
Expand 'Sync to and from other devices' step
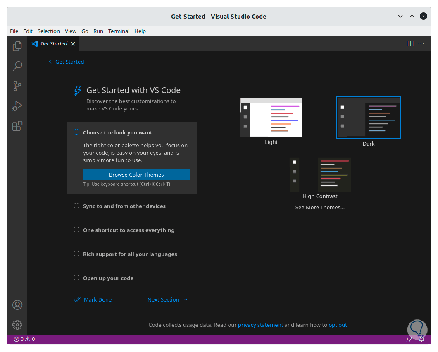(x=124, y=206)
